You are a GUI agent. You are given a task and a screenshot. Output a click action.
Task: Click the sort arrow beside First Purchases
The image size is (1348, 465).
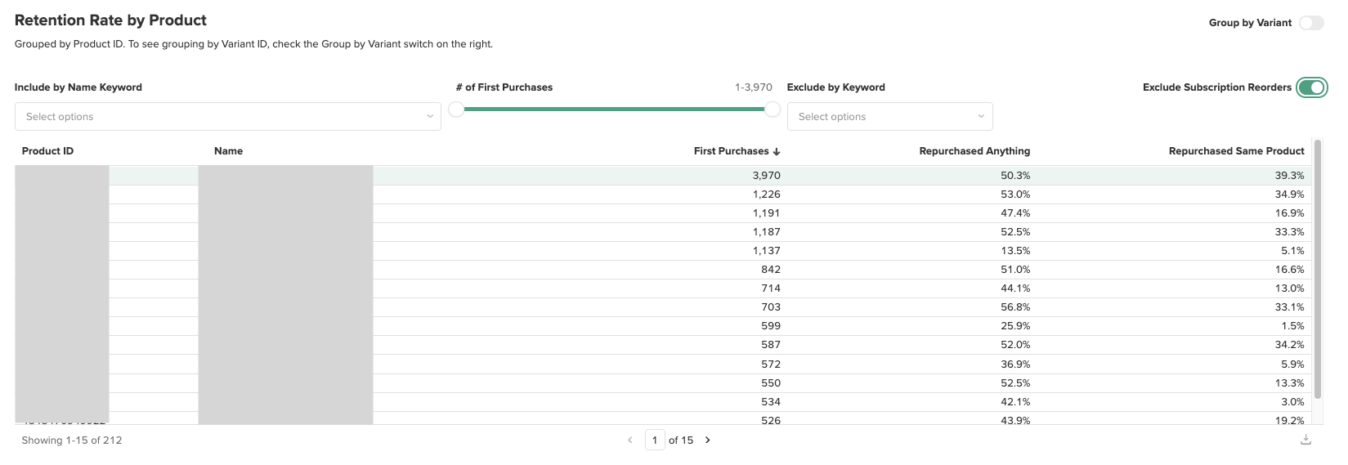click(777, 151)
